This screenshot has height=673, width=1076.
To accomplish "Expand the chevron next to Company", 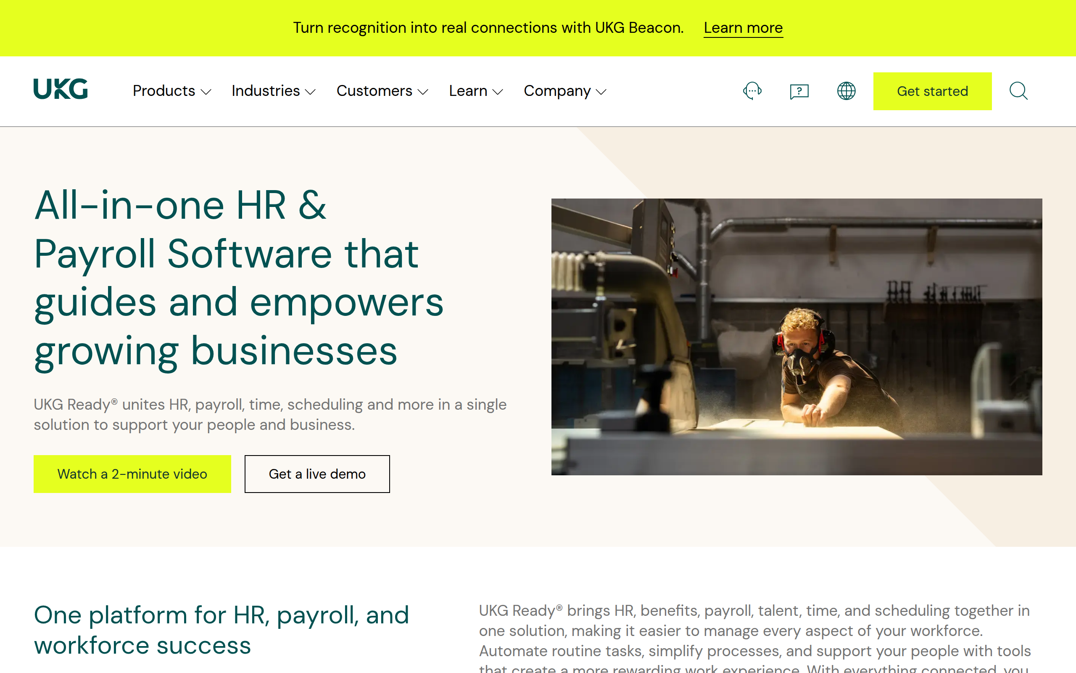I will 601,92.
